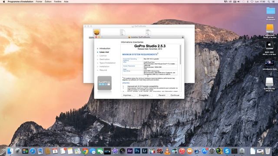This screenshot has width=278, height=156.
Task: Open iBooks from the dock
Action: pos(189,151)
